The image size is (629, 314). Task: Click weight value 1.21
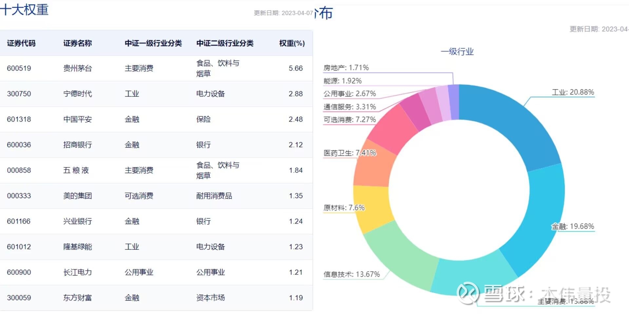click(x=295, y=272)
